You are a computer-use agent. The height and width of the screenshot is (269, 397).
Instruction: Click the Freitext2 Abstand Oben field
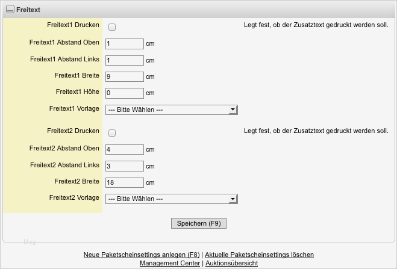pyautogui.click(x=125, y=149)
